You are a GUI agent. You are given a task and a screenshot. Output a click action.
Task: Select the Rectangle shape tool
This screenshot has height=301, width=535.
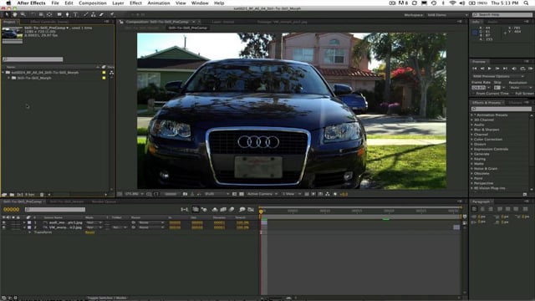coord(59,15)
